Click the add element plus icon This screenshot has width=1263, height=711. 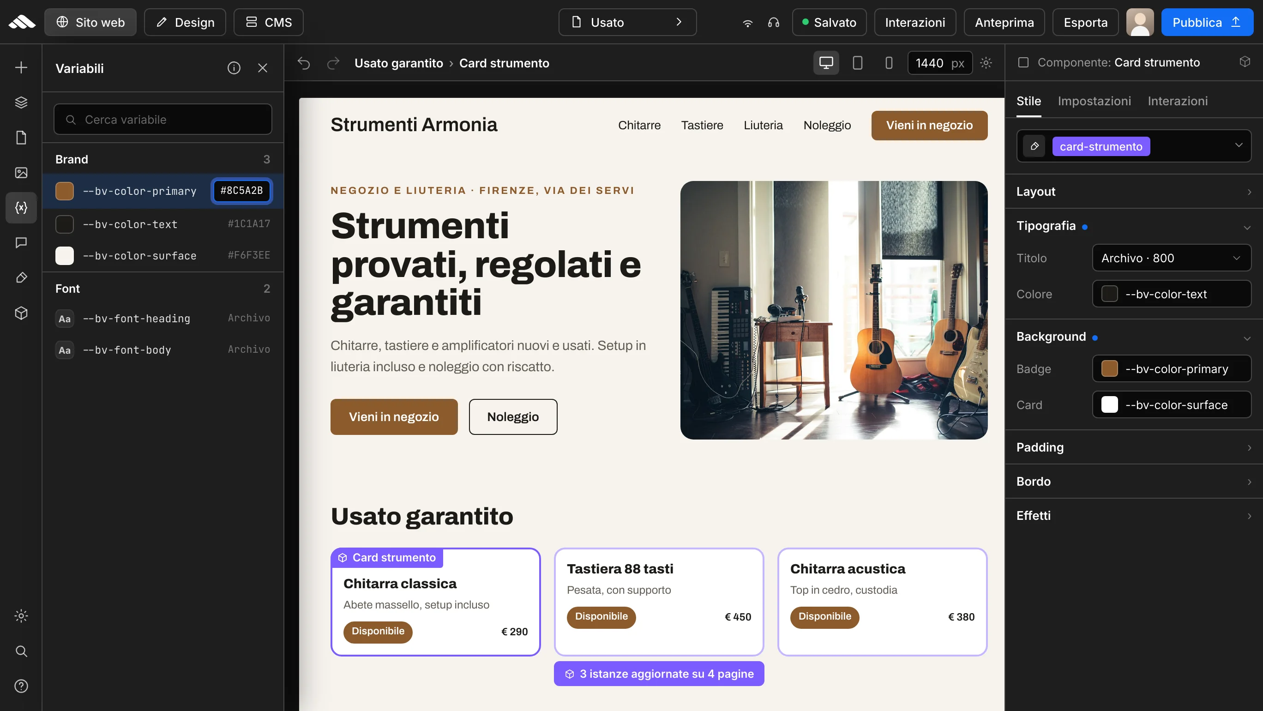pyautogui.click(x=21, y=68)
